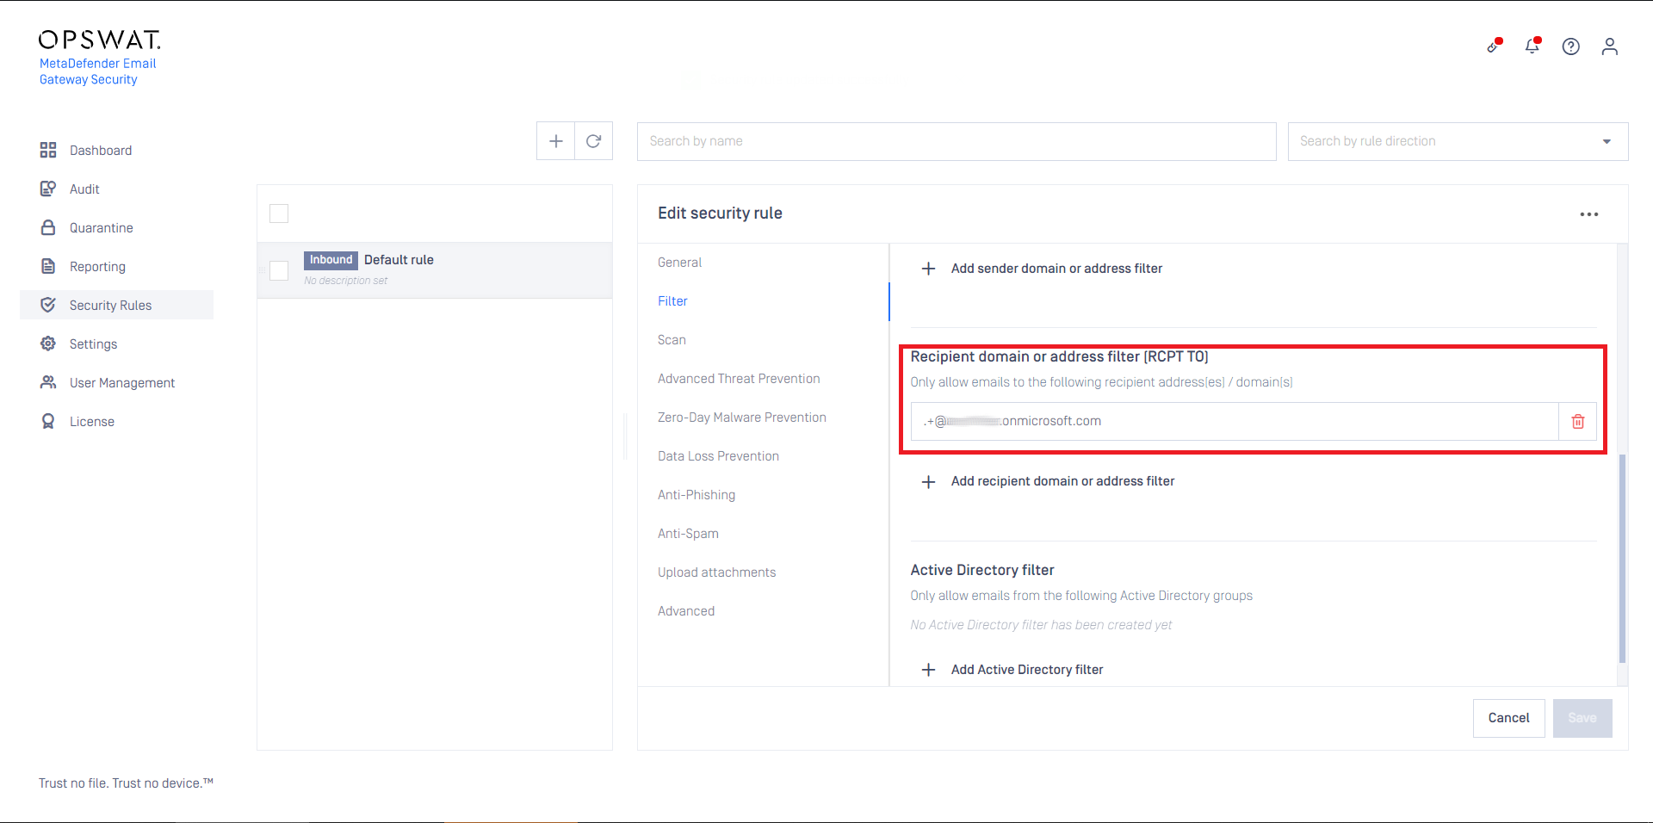The height and width of the screenshot is (823, 1653).
Task: Expand the rule direction search dropdown
Action: (1606, 141)
